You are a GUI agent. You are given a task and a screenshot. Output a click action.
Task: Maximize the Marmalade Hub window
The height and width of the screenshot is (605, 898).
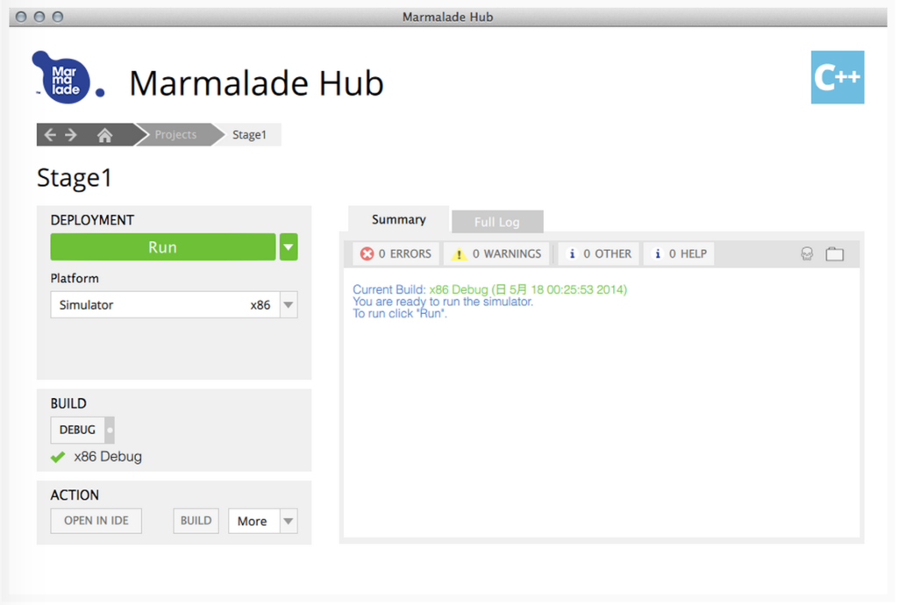point(58,17)
